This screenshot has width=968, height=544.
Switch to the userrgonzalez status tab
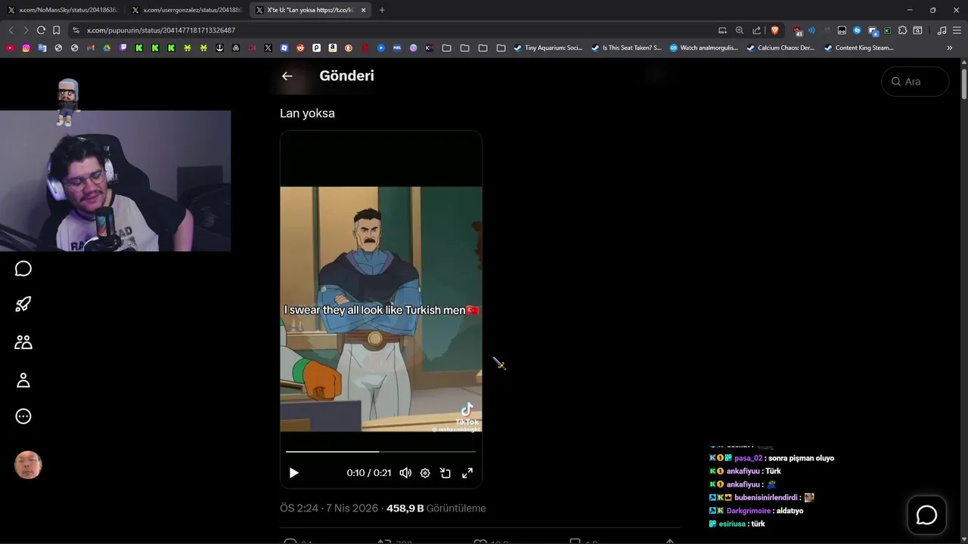(186, 10)
